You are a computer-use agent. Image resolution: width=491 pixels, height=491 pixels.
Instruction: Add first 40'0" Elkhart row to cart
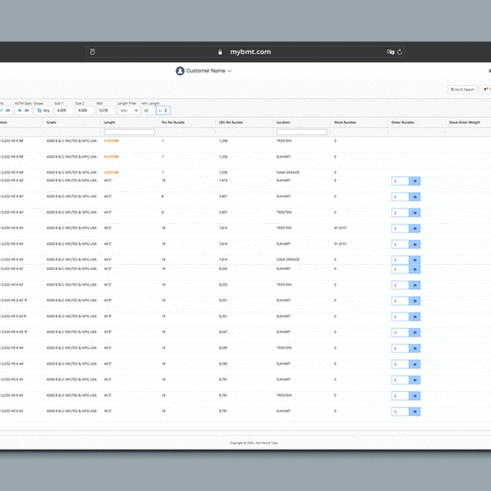click(414, 182)
